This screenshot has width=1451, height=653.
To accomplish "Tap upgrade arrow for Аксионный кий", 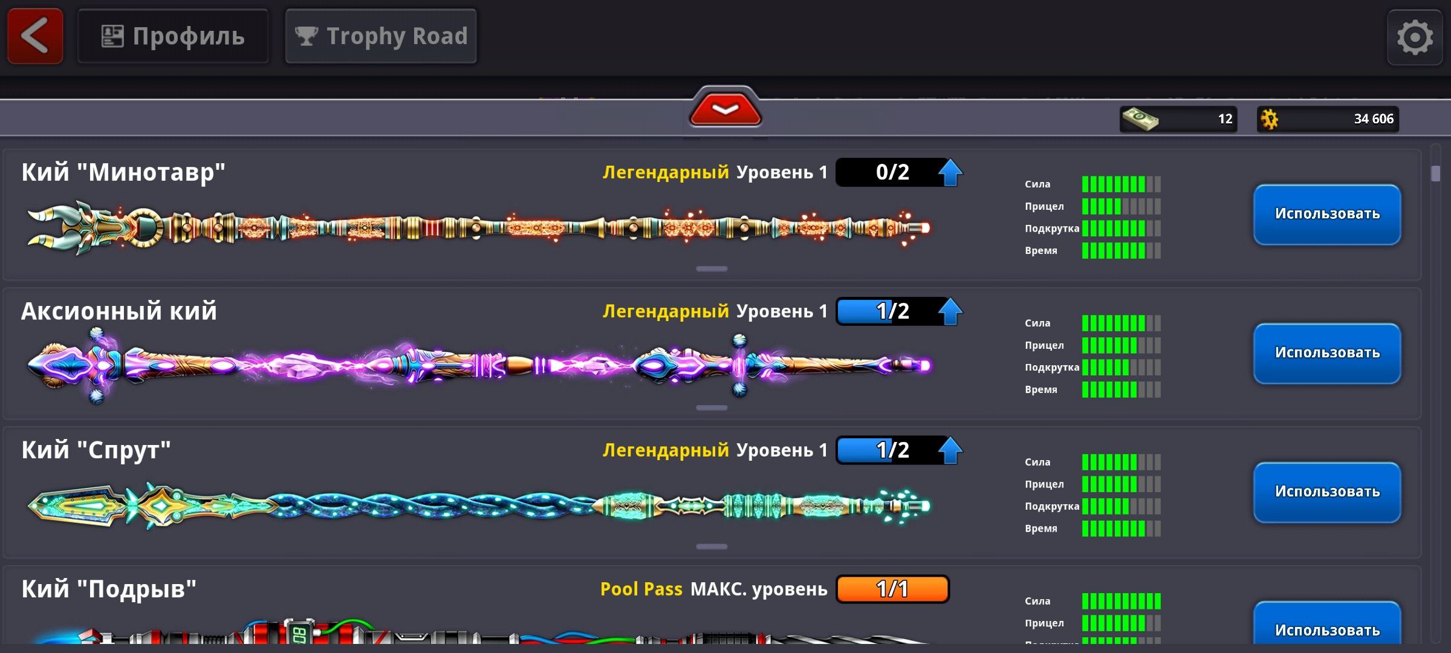I will pyautogui.click(x=950, y=311).
